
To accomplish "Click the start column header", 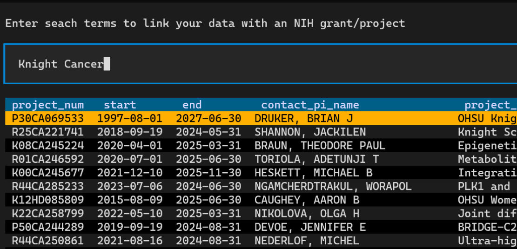I will point(120,105).
